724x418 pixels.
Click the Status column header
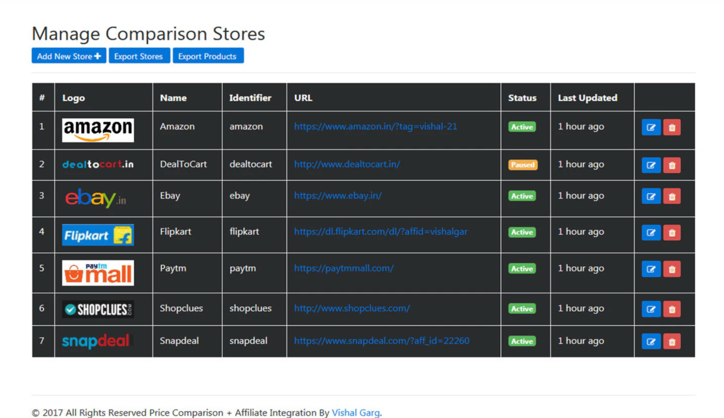pyautogui.click(x=522, y=98)
